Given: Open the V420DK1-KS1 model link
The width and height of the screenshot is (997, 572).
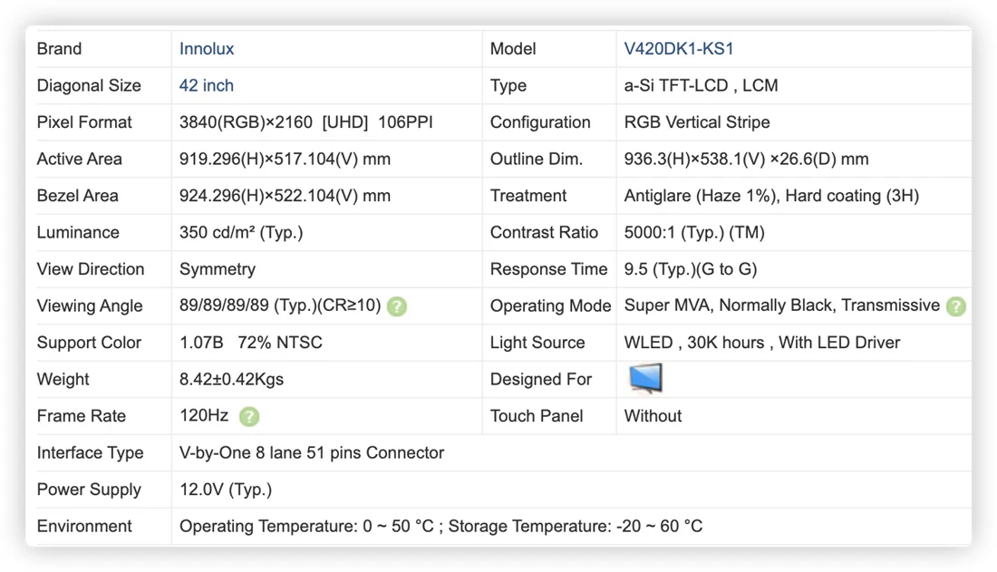Looking at the screenshot, I should point(679,49).
